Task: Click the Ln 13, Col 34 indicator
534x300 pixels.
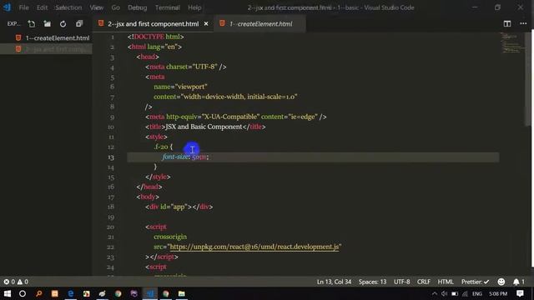Action: pos(334,282)
